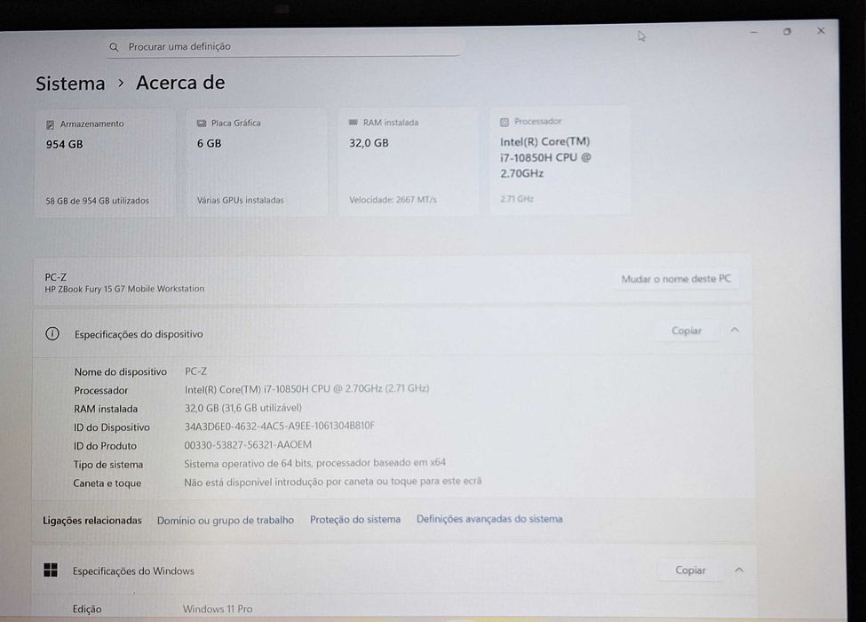
Task: Open 'Proteção do sistema' link
Action: click(x=355, y=519)
